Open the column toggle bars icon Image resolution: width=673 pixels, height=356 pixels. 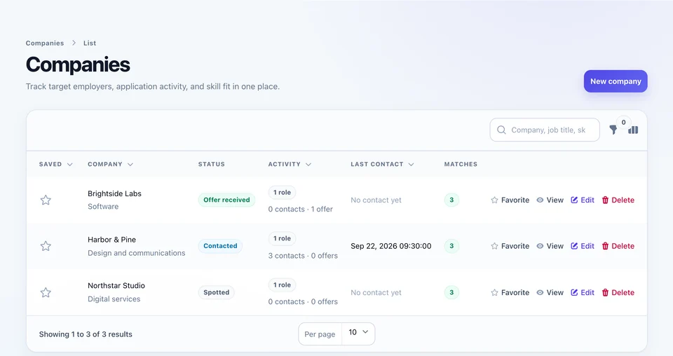tap(633, 130)
